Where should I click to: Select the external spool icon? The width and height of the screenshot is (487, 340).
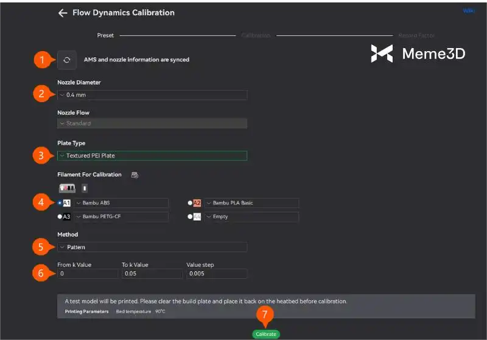point(85,189)
